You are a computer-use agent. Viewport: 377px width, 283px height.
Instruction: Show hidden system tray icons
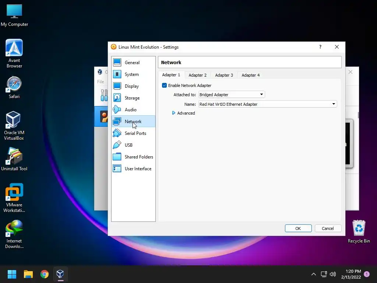click(314, 274)
